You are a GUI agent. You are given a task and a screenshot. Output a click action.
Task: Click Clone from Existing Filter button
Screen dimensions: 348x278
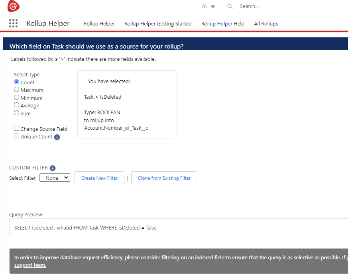click(164, 178)
